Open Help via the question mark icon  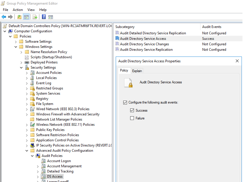(44, 17)
